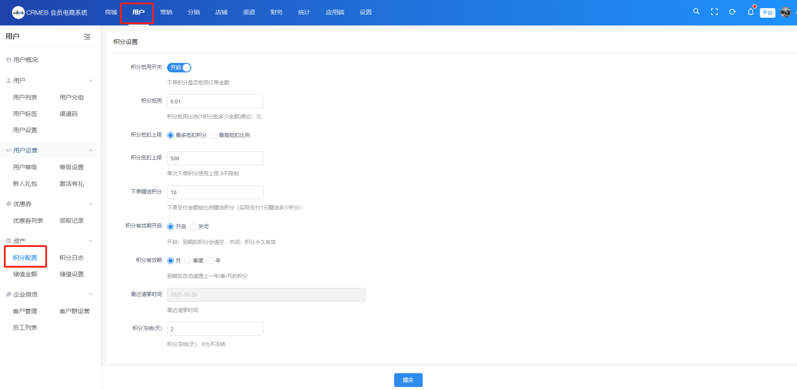The height and width of the screenshot is (390, 797).
Task: Select 关闭 for 积分有效期开启
Action: (x=193, y=227)
